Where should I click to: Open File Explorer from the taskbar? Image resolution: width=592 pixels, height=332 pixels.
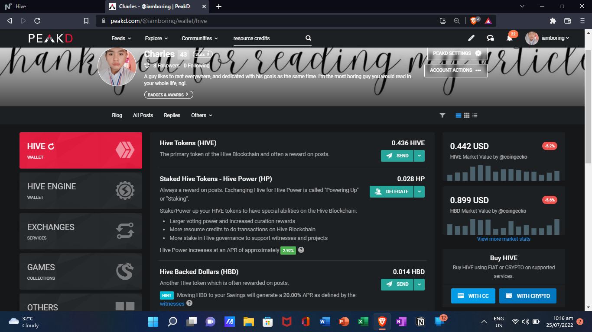pos(248,322)
